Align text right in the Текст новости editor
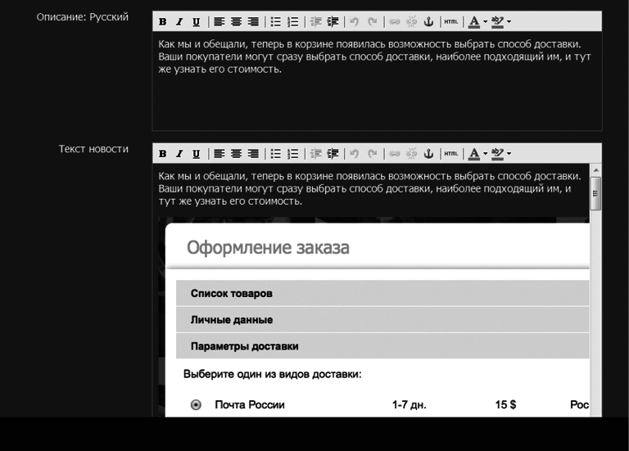Image resolution: width=629 pixels, height=451 pixels. click(253, 154)
